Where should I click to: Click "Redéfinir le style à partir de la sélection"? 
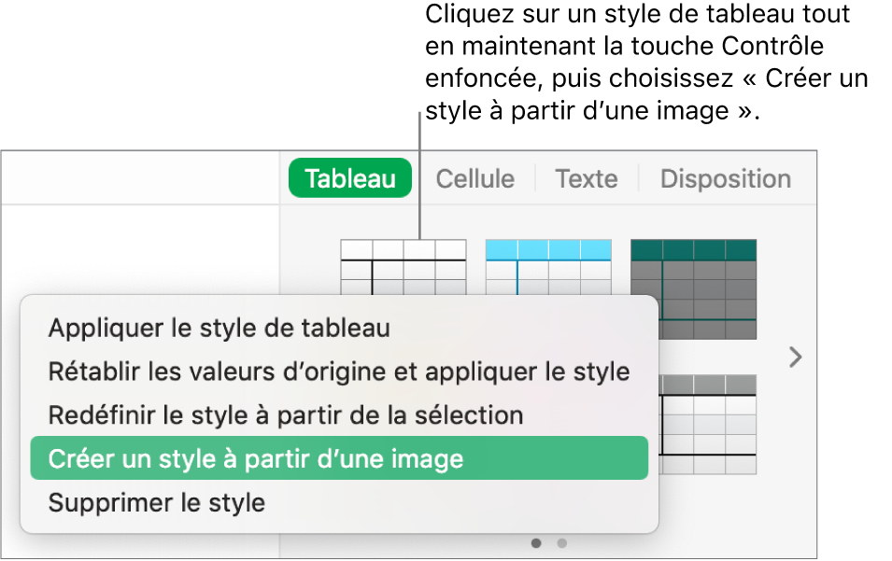285,414
